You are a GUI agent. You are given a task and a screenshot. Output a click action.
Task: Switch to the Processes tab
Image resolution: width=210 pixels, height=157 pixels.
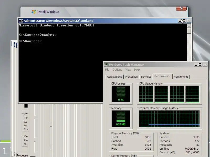point(131,77)
